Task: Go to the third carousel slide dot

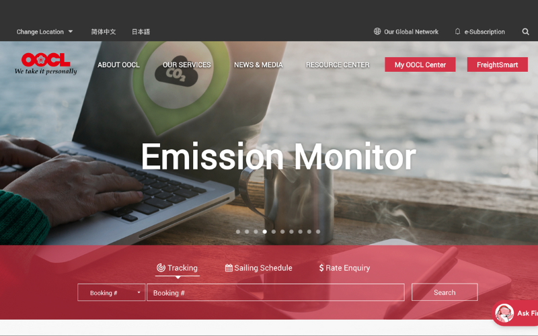Action: click(256, 232)
